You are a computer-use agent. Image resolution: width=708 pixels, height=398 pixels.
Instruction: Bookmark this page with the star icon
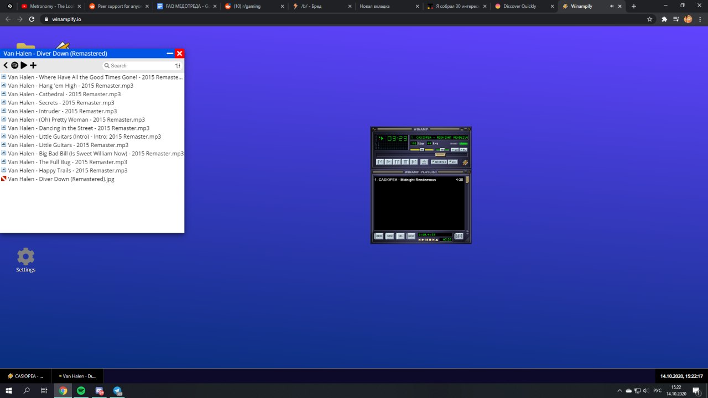650,19
